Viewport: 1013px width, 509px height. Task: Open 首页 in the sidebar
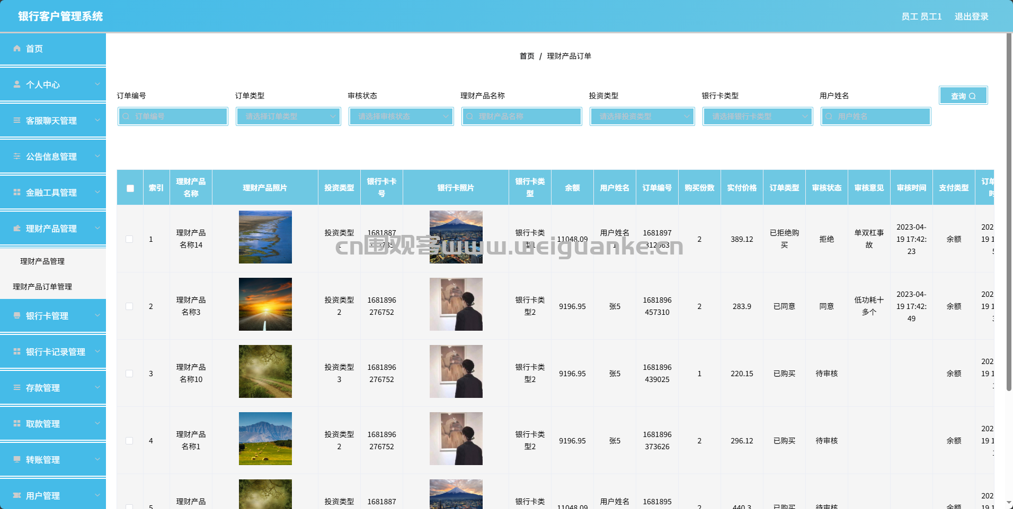pyautogui.click(x=53, y=49)
